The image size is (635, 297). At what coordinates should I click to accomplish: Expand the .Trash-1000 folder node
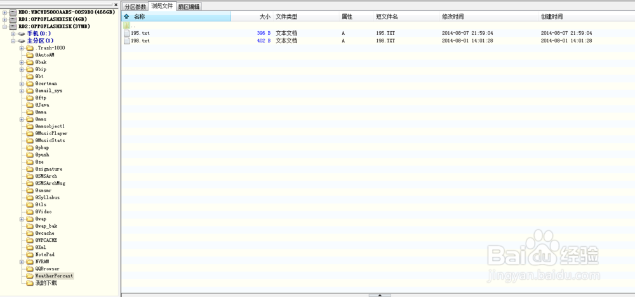click(x=22, y=48)
